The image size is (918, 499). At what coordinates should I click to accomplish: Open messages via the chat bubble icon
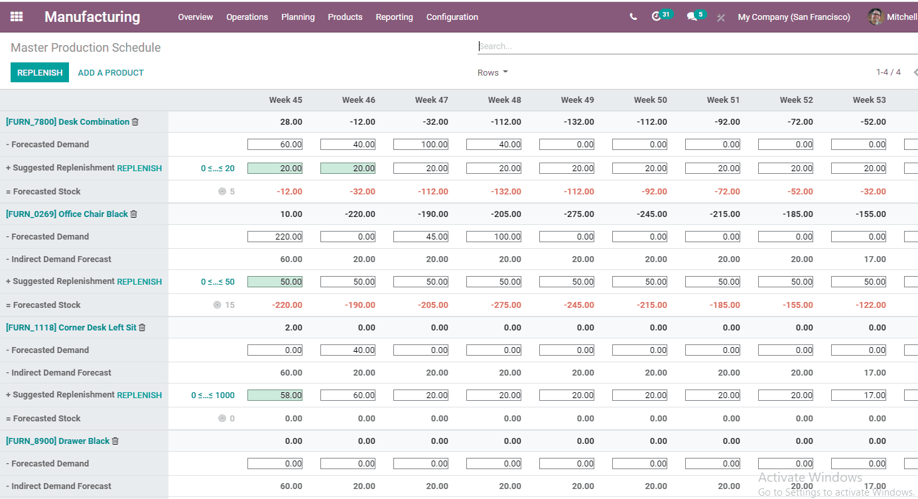pyautogui.click(x=692, y=17)
